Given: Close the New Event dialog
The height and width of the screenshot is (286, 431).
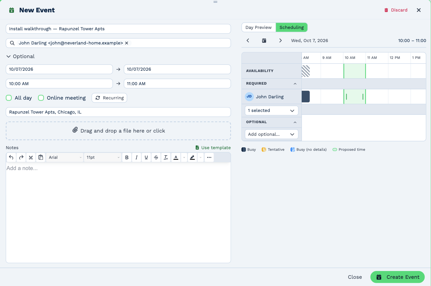Looking at the screenshot, I should click(x=419, y=10).
